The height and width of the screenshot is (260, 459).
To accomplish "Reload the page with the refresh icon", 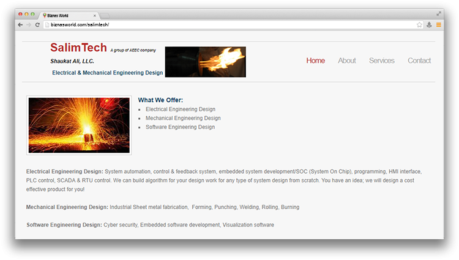I will tap(37, 25).
